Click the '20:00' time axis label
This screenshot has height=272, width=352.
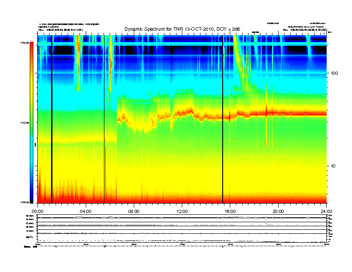[278, 212]
